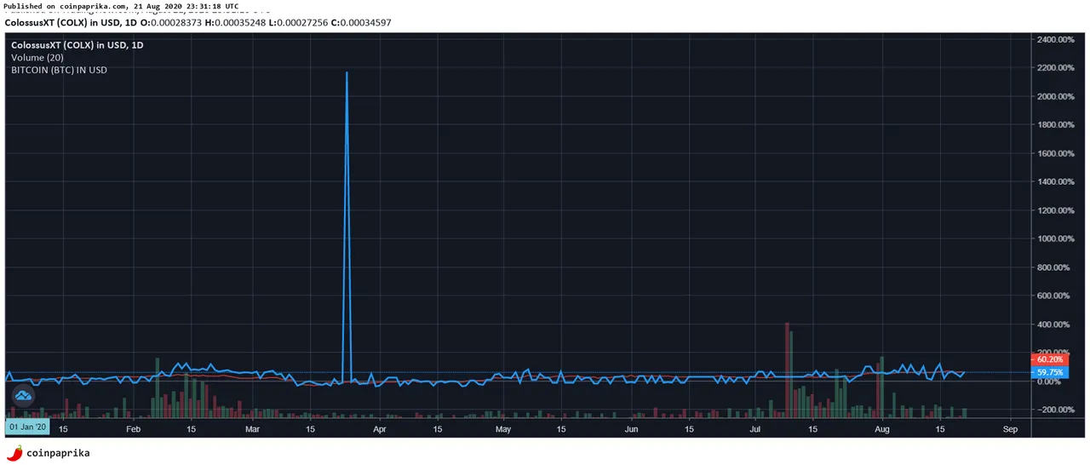1090x465 pixels.
Task: Click the 1400.00% axis value
Action: click(x=1056, y=181)
